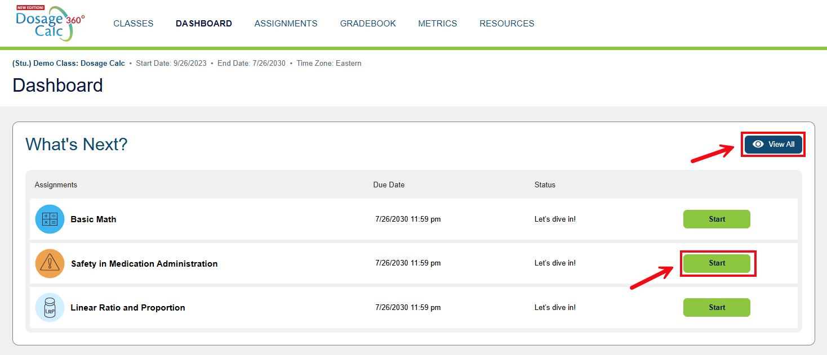The height and width of the screenshot is (355, 827).
Task: Switch to the METRICS tab
Action: [437, 23]
